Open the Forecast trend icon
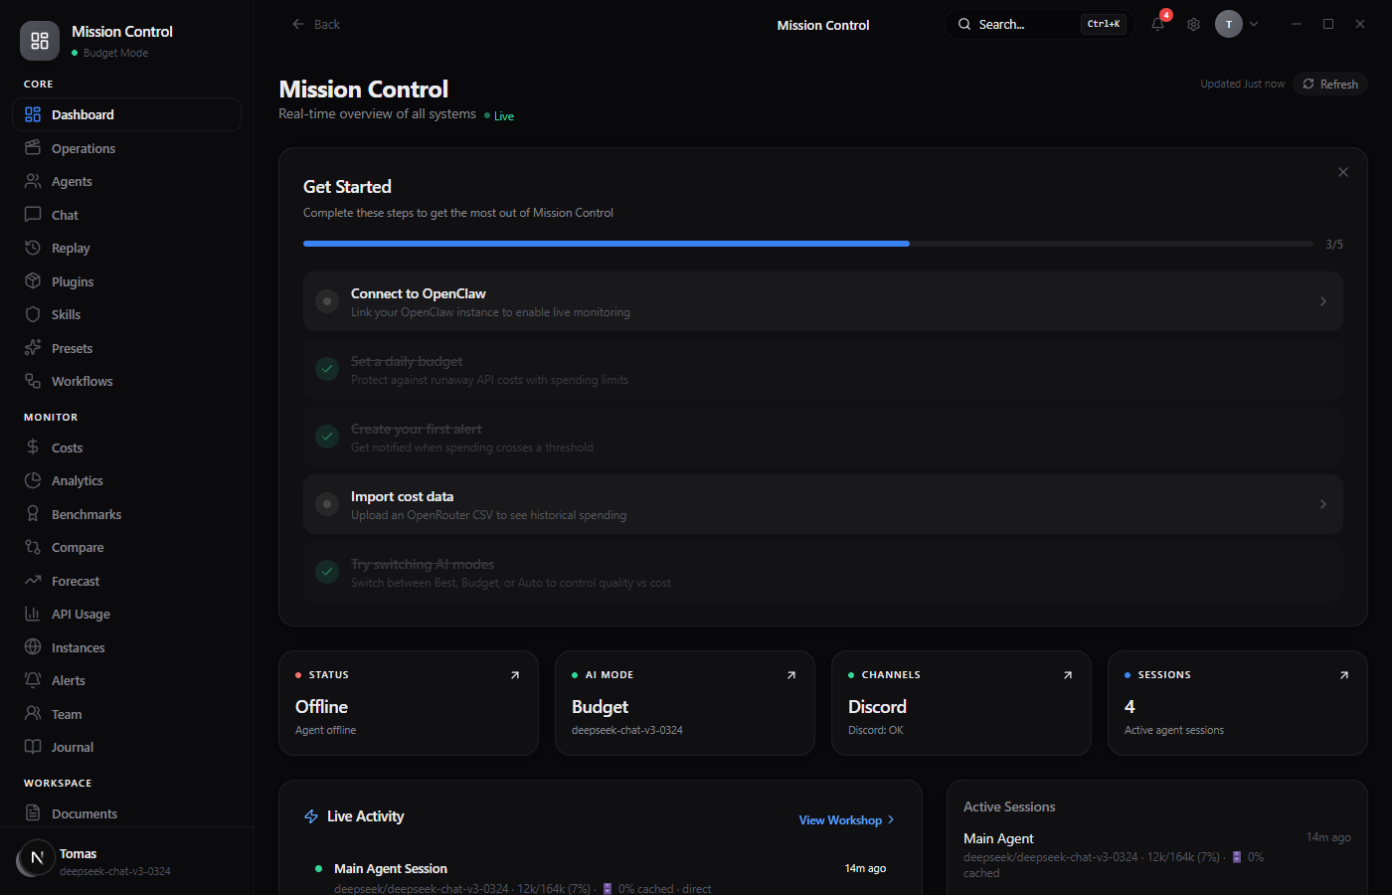The width and height of the screenshot is (1392, 895). pos(33,581)
